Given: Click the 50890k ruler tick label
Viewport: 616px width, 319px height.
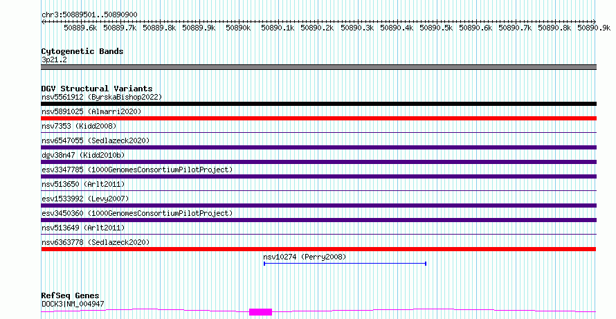Looking at the screenshot, I should pyautogui.click(x=239, y=28).
